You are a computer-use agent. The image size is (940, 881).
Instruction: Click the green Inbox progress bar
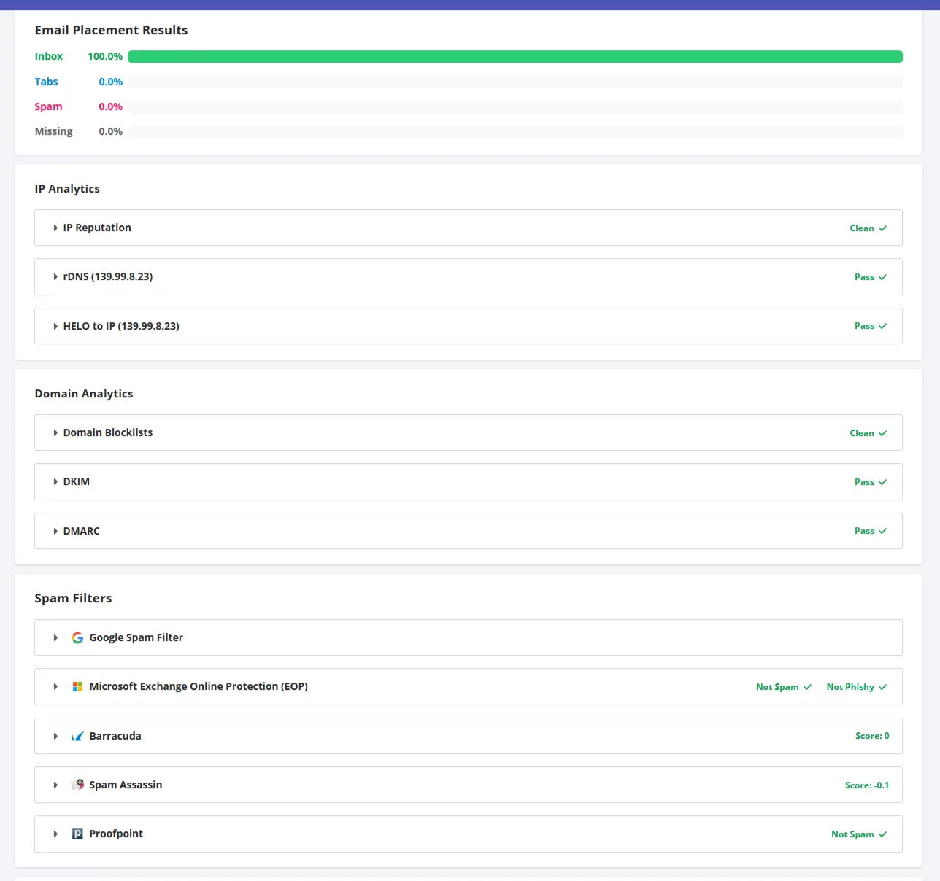(x=515, y=56)
